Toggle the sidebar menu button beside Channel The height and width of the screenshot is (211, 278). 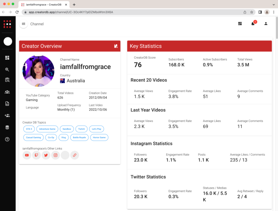click(x=24, y=24)
